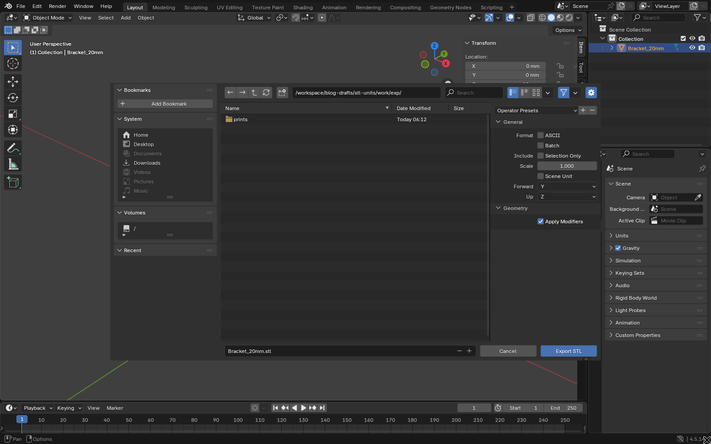Image resolution: width=711 pixels, height=444 pixels.
Task: Toggle file filtering funnel icon
Action: pos(563,92)
